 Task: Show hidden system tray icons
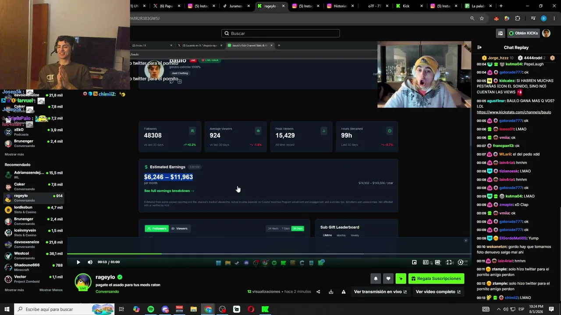[498, 309]
